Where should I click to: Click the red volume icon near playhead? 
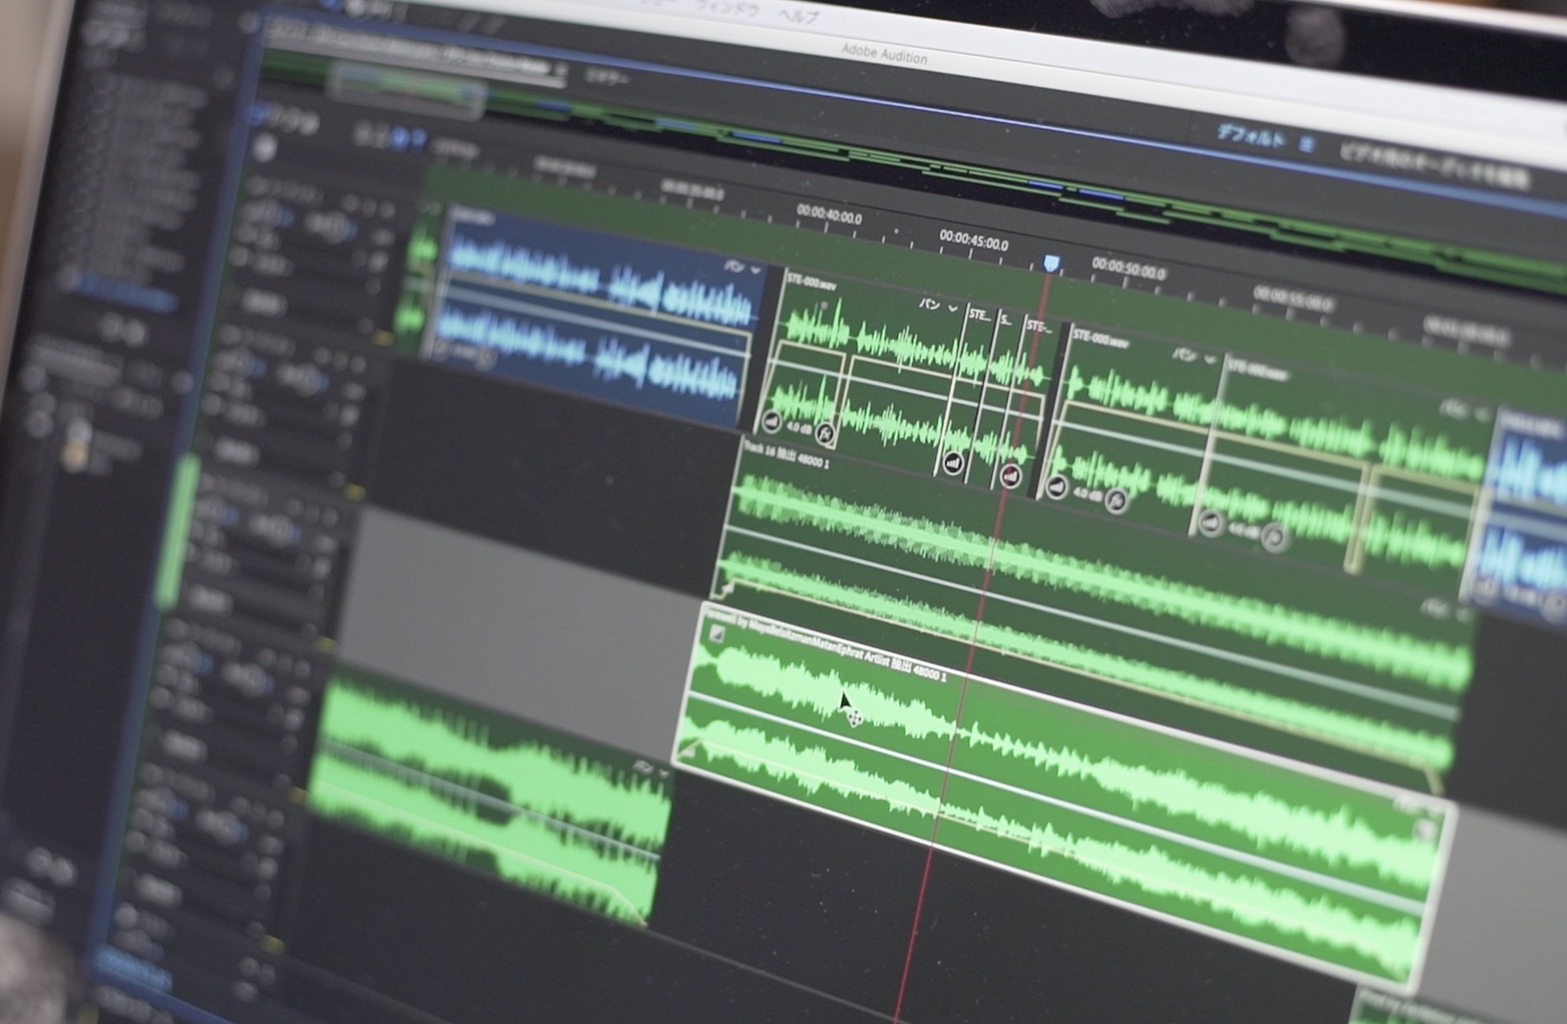pos(1011,475)
